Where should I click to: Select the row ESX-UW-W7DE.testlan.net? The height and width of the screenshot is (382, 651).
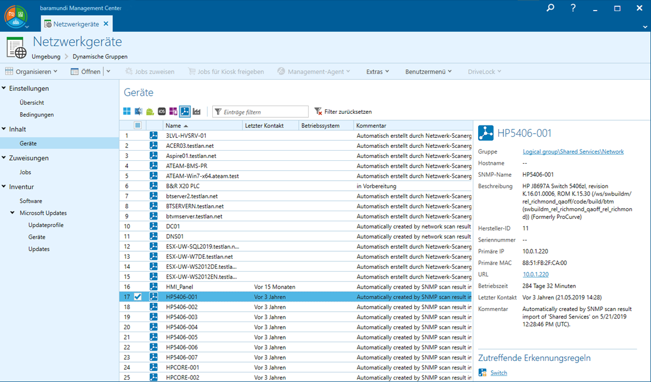pyautogui.click(x=296, y=256)
